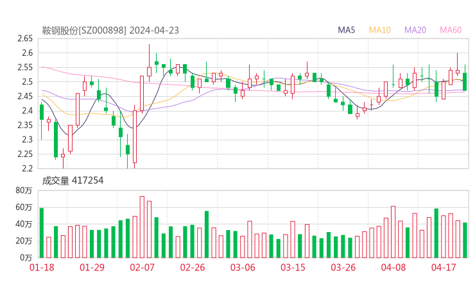Click the 02-07 date axis label
This screenshot has height=282, width=475.
click(142, 267)
